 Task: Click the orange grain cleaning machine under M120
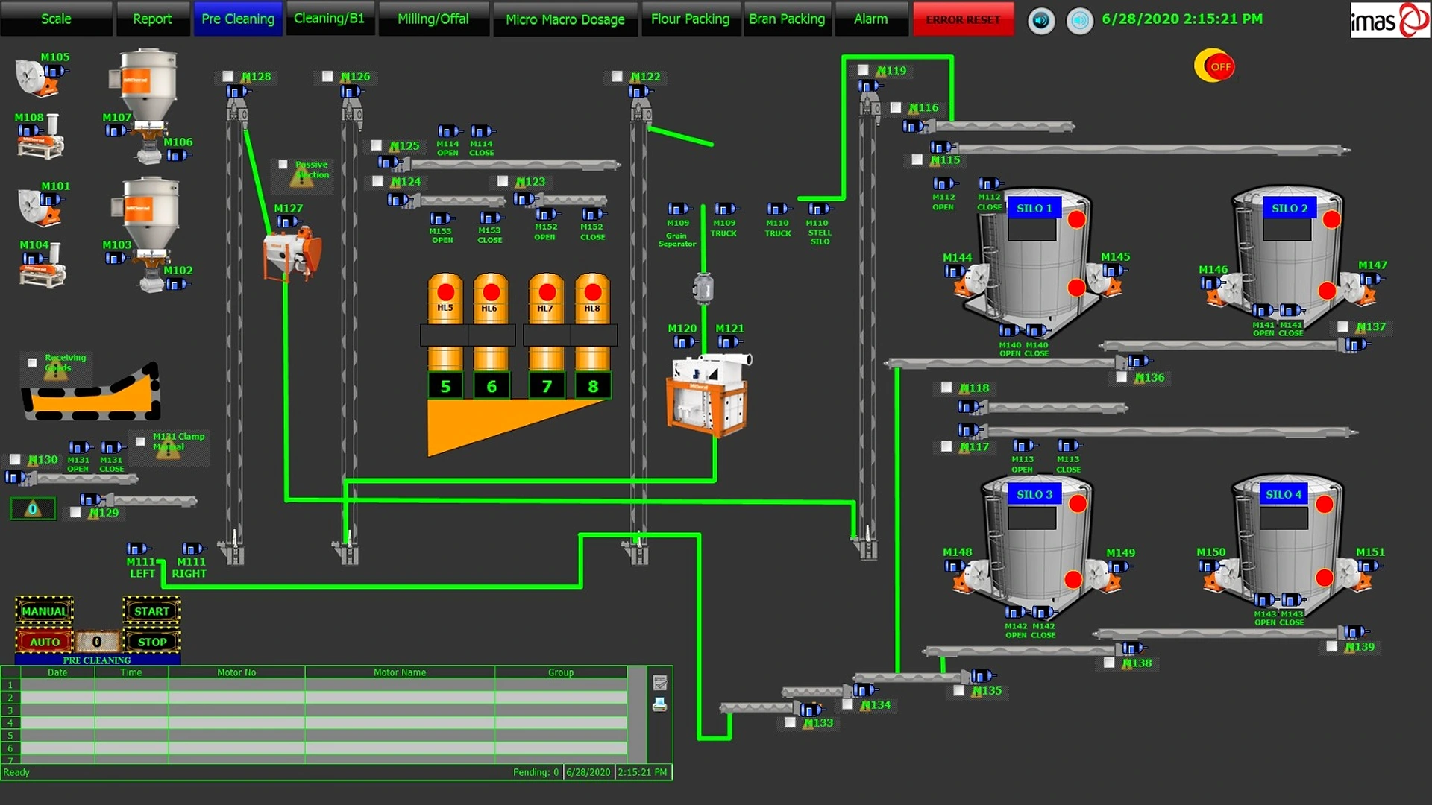tap(707, 395)
